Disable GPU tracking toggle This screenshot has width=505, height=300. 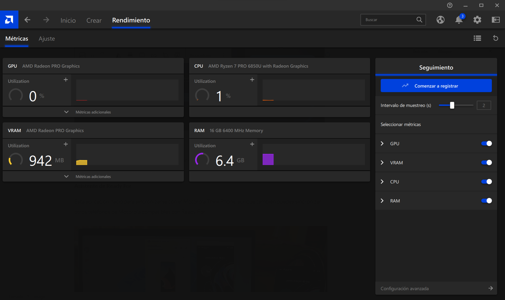(x=486, y=143)
